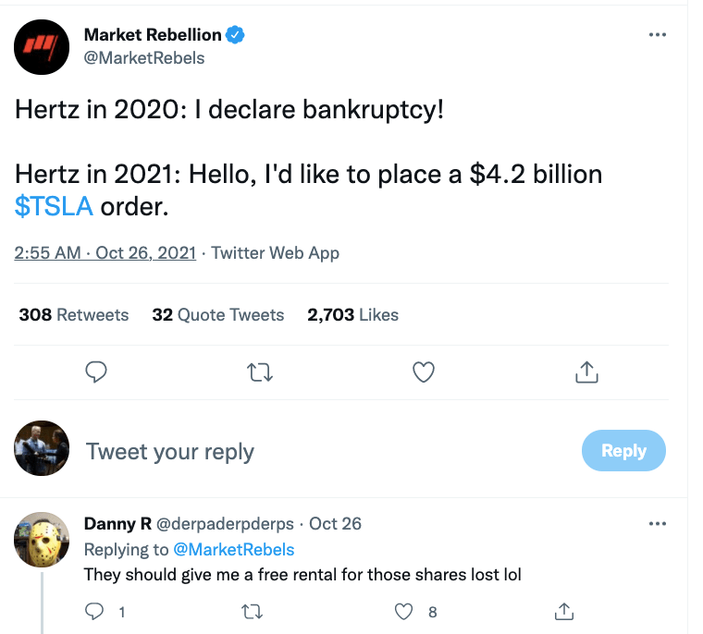Open the $TSLA cashtag link

tap(54, 206)
